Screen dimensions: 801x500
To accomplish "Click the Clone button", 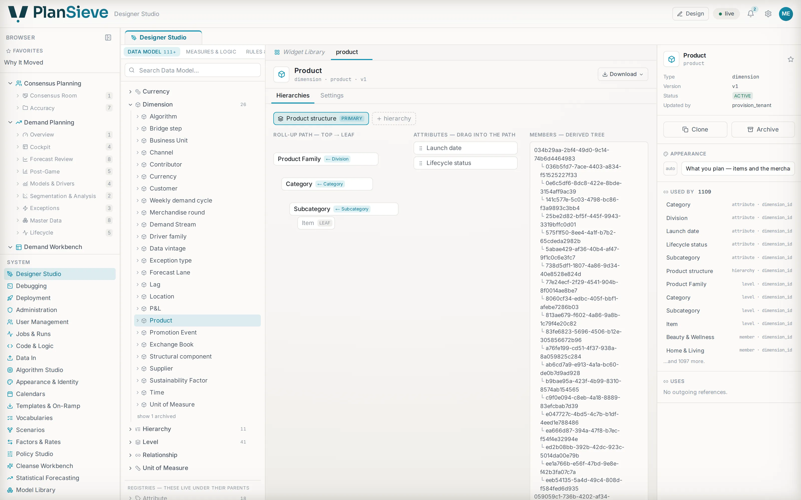I will [x=695, y=129].
